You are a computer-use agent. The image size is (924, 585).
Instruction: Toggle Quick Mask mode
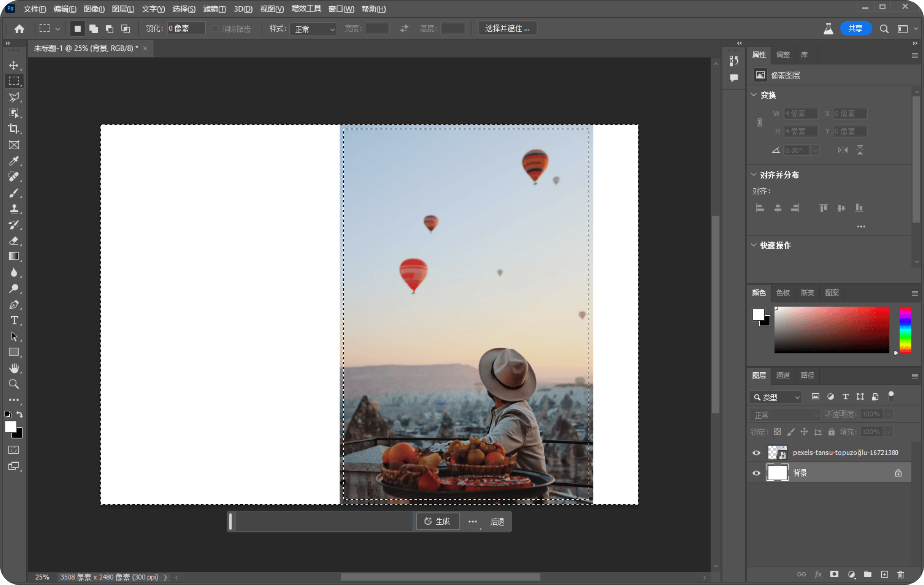click(x=14, y=450)
